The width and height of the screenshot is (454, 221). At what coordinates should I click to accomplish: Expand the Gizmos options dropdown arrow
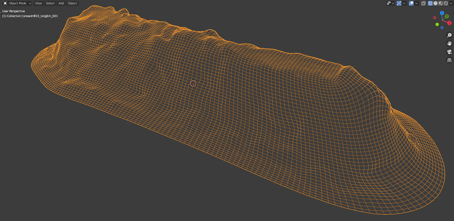404,3
